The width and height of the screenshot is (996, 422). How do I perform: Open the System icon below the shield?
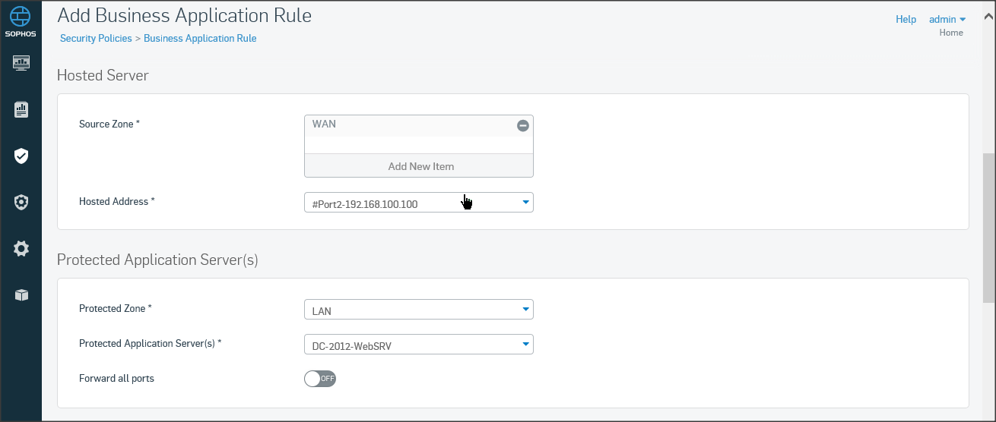tap(21, 202)
